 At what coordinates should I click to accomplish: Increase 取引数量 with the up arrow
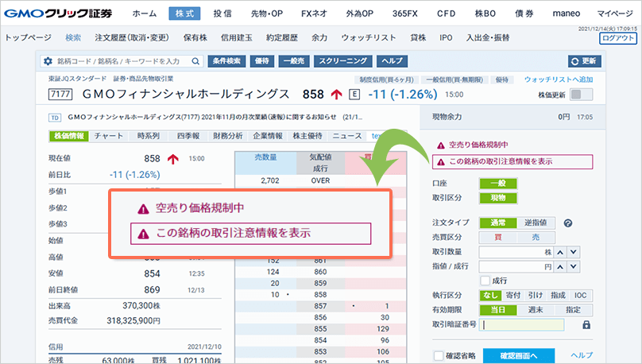[560, 252]
